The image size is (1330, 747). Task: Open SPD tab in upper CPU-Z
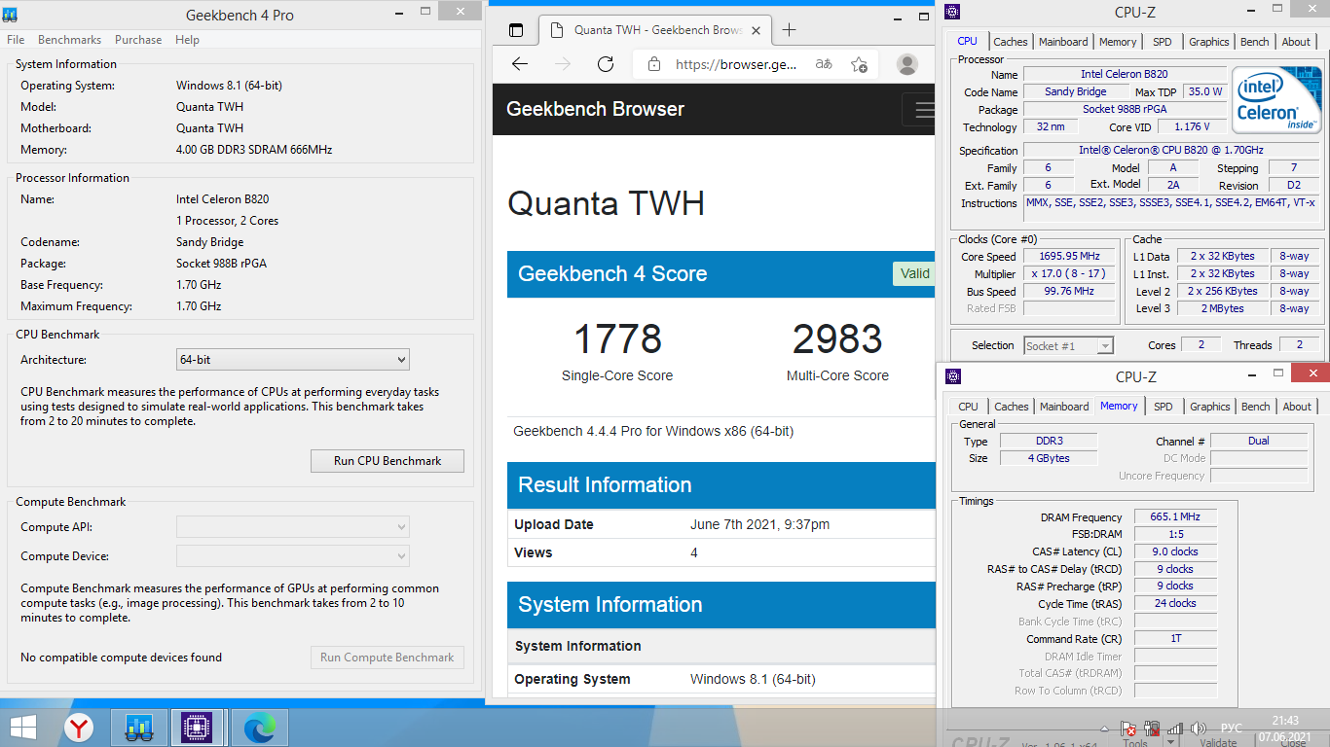pos(1163,42)
